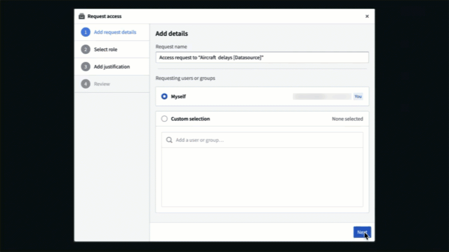449x252 pixels.
Task: Select the Myself radio button
Action: coord(164,96)
